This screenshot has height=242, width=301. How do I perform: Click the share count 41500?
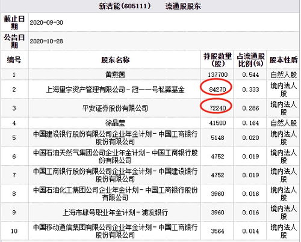(x=217, y=123)
